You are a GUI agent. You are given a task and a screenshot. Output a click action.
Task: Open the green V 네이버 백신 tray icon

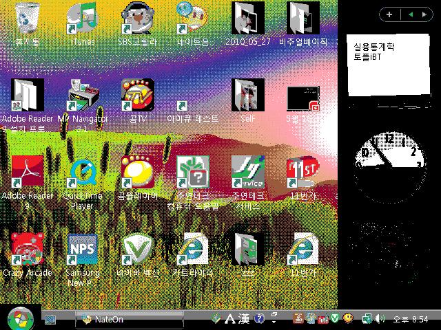(x=335, y=318)
